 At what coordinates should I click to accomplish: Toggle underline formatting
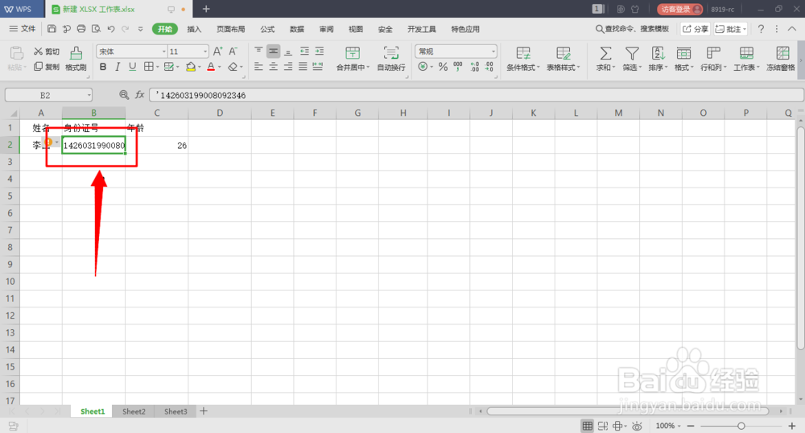coord(133,67)
